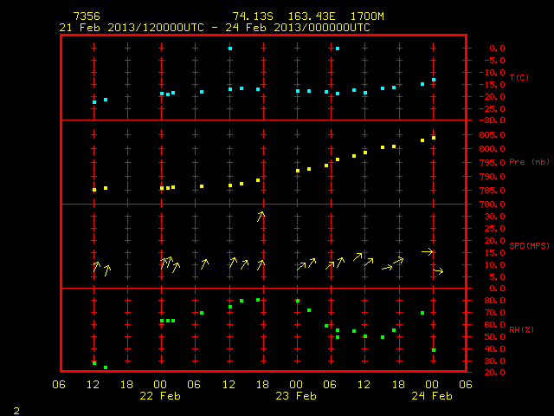The width and height of the screenshot is (554, 416).
Task: Click the cyan temperature point at 0.0 on 23 Feb
Action: tap(338, 49)
